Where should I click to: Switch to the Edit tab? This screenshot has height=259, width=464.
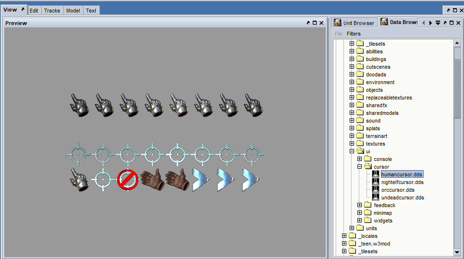coord(34,11)
